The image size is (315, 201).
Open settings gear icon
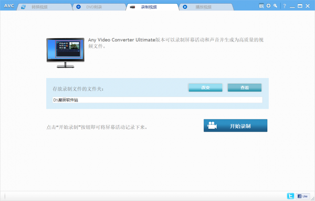point(268,6)
